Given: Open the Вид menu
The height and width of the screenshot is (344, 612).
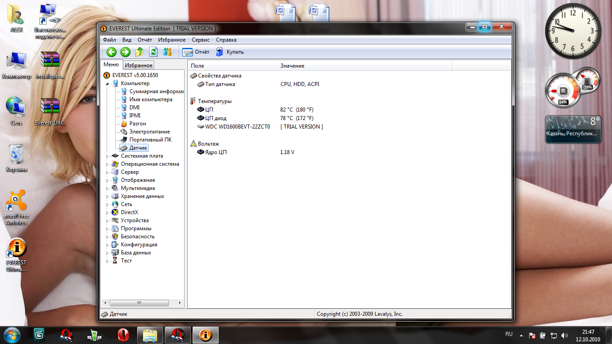Looking at the screenshot, I should click(127, 40).
